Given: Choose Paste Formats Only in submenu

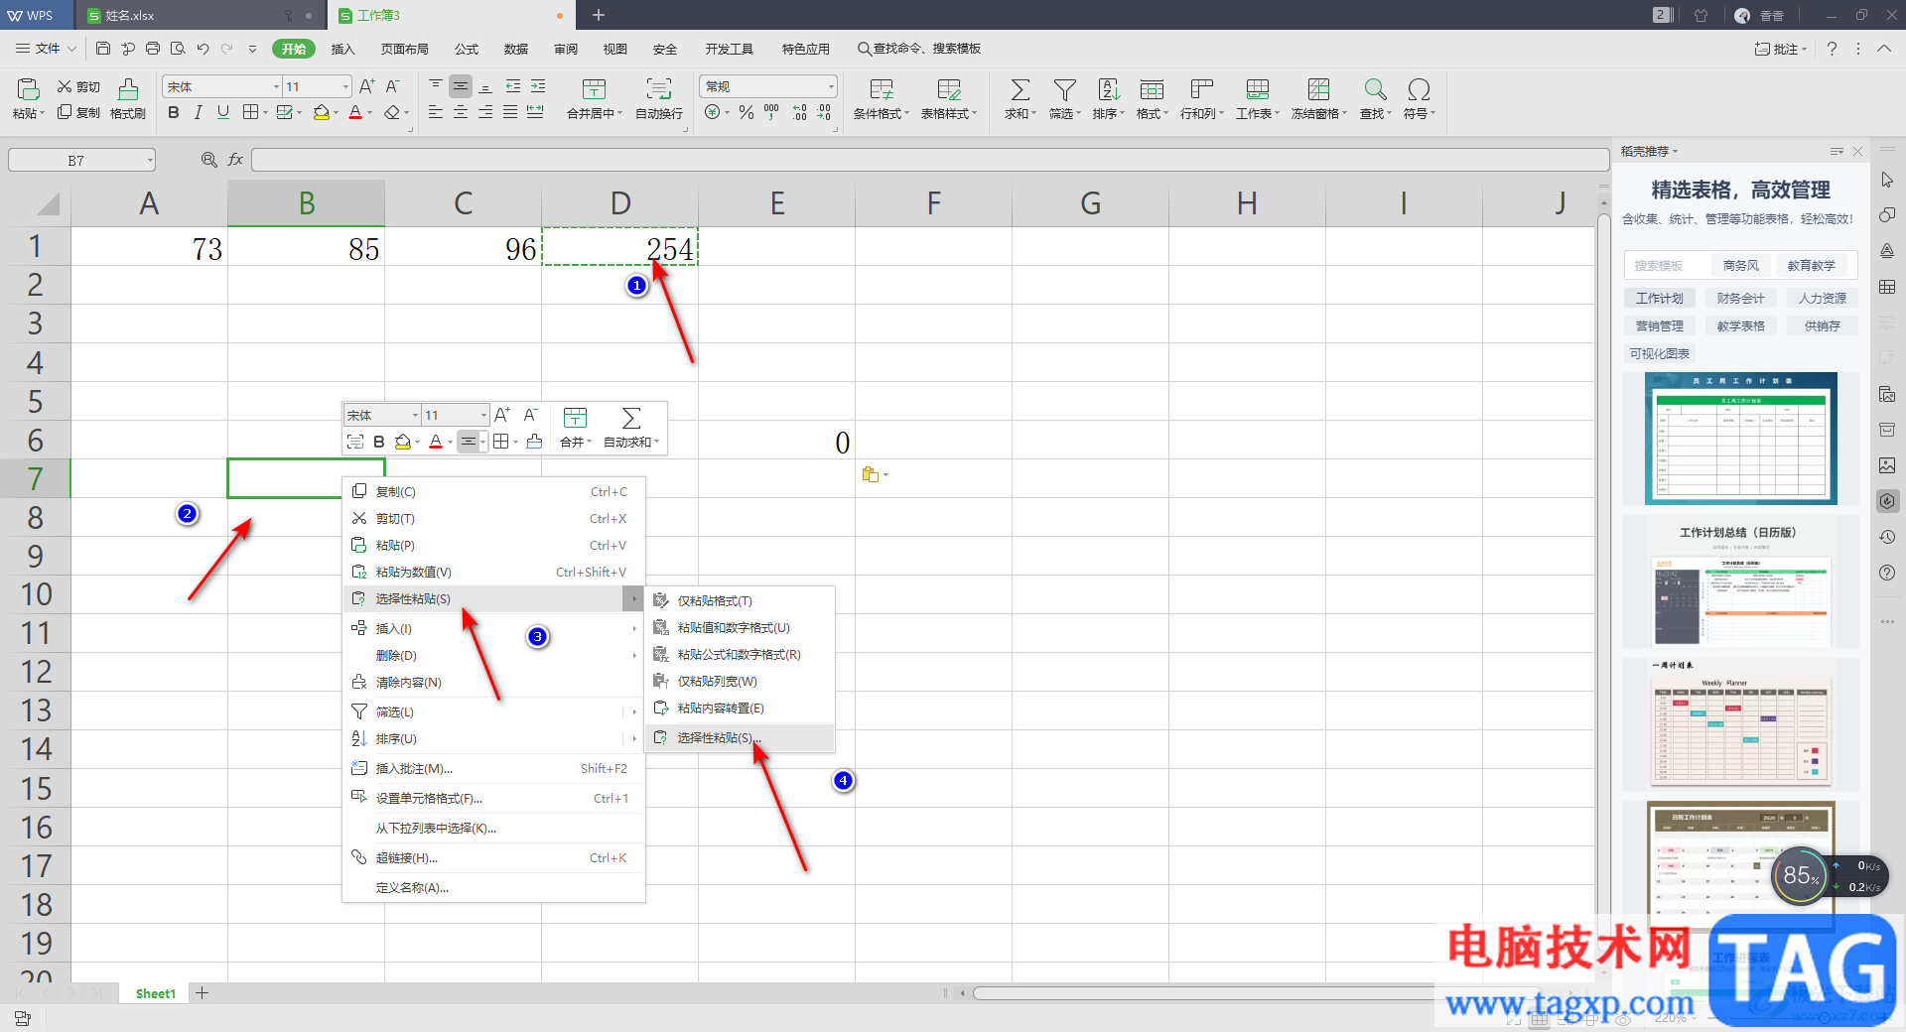Looking at the screenshot, I should click(x=740, y=601).
